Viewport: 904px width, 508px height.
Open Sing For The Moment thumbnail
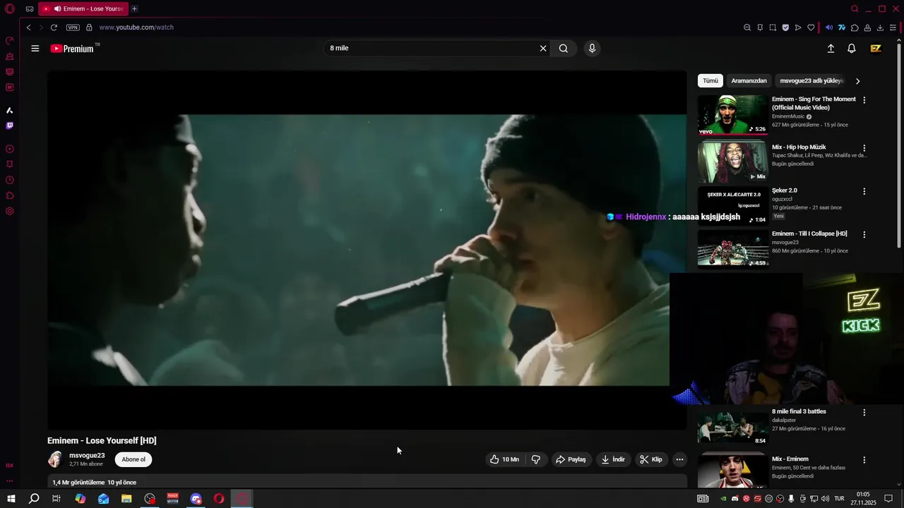pos(732,114)
